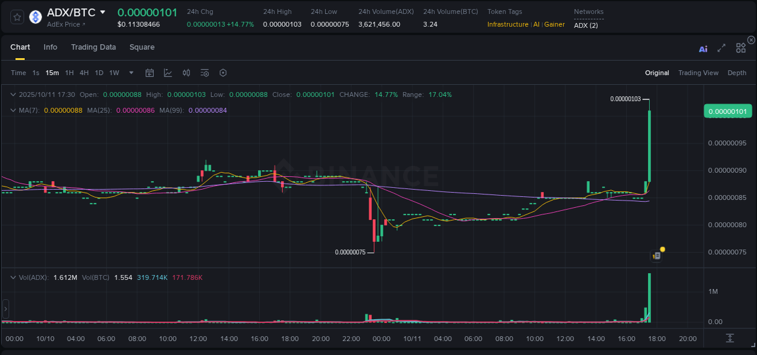Switch to the Trading Data tab

pyautogui.click(x=93, y=47)
